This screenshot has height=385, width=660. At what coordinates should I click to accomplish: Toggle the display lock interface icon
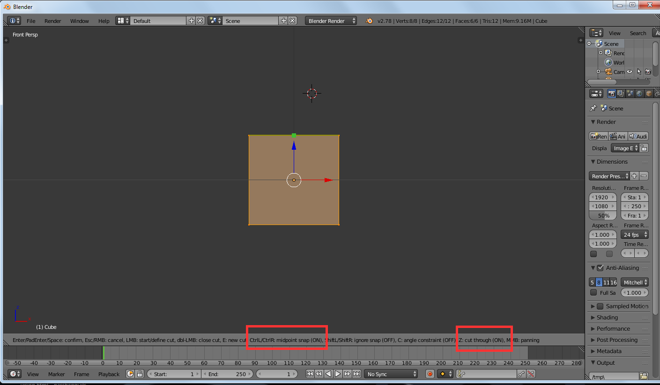tap(644, 148)
